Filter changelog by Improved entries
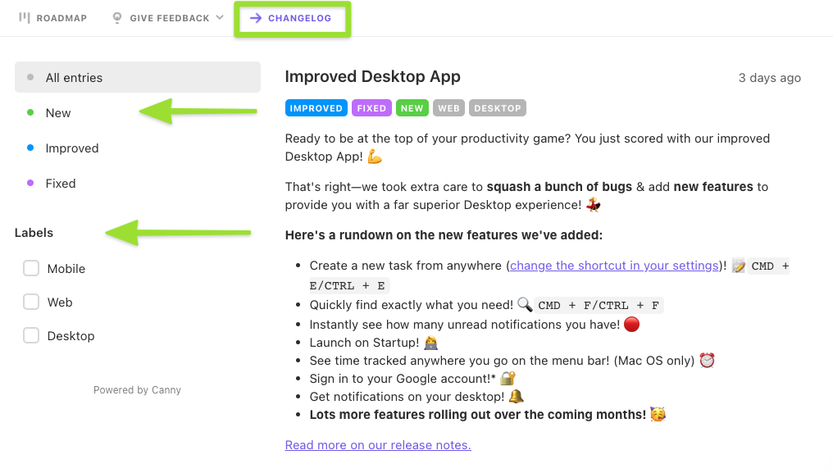 72,148
